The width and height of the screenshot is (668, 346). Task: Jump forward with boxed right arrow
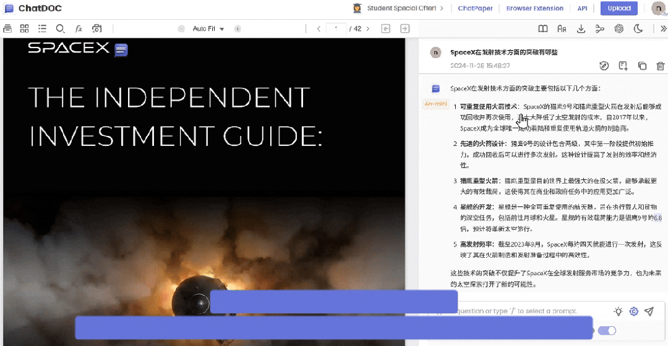pyautogui.click(x=405, y=28)
